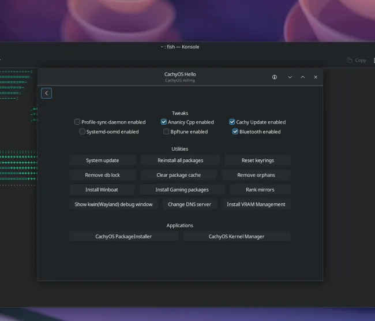This screenshot has height=321, width=375.
Task: Click the Tweaks section heading
Action: (180, 113)
